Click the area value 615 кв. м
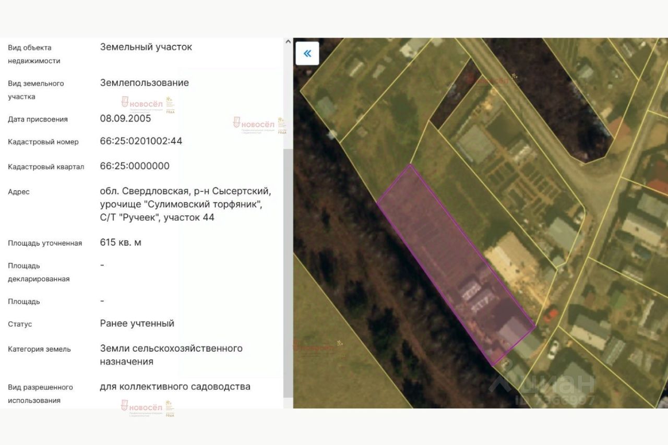The width and height of the screenshot is (668, 445). coord(121,243)
